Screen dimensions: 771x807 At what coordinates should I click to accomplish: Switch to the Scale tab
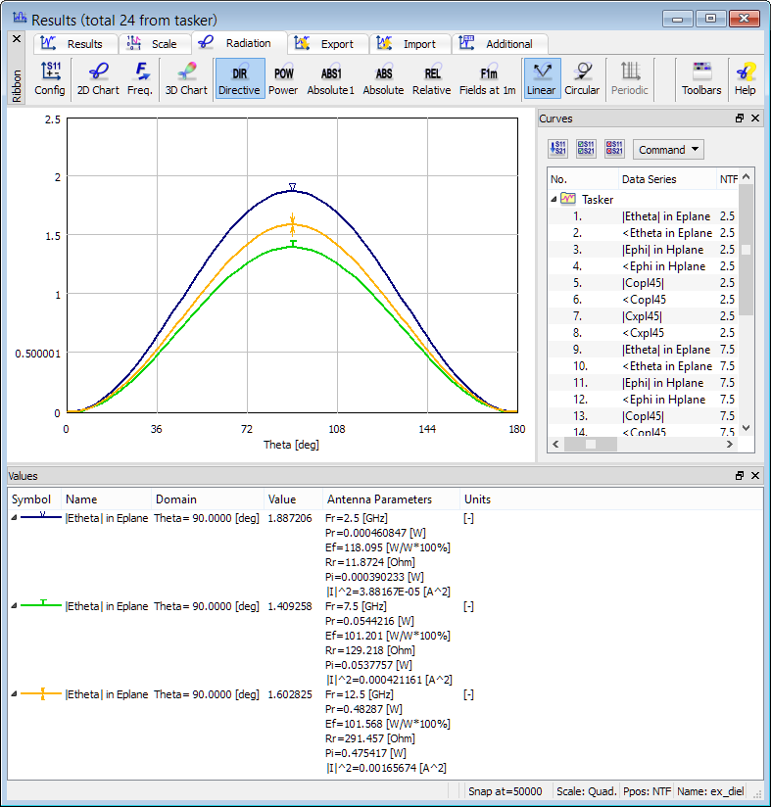154,44
